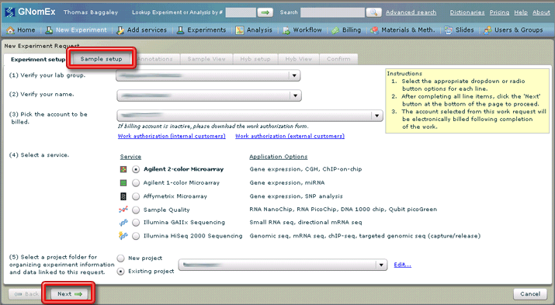Open the Billing menu item
Viewport: 555px width, 305px height.
pos(346,30)
